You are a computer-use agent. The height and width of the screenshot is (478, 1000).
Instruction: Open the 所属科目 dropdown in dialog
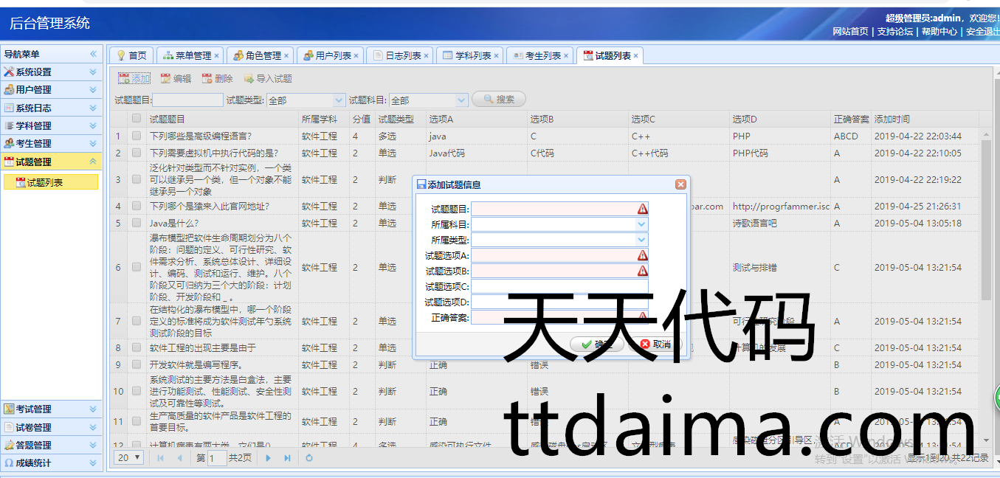641,224
